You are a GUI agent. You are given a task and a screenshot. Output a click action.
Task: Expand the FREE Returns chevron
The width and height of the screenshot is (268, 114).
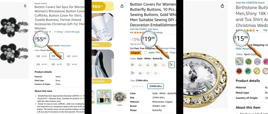coord(254,49)
